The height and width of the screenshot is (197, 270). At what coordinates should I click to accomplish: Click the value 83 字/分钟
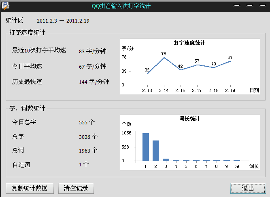click(92, 51)
